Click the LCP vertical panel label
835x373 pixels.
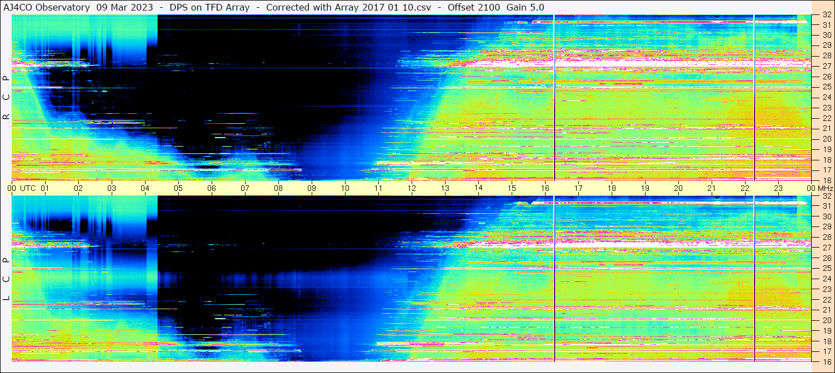point(6,279)
